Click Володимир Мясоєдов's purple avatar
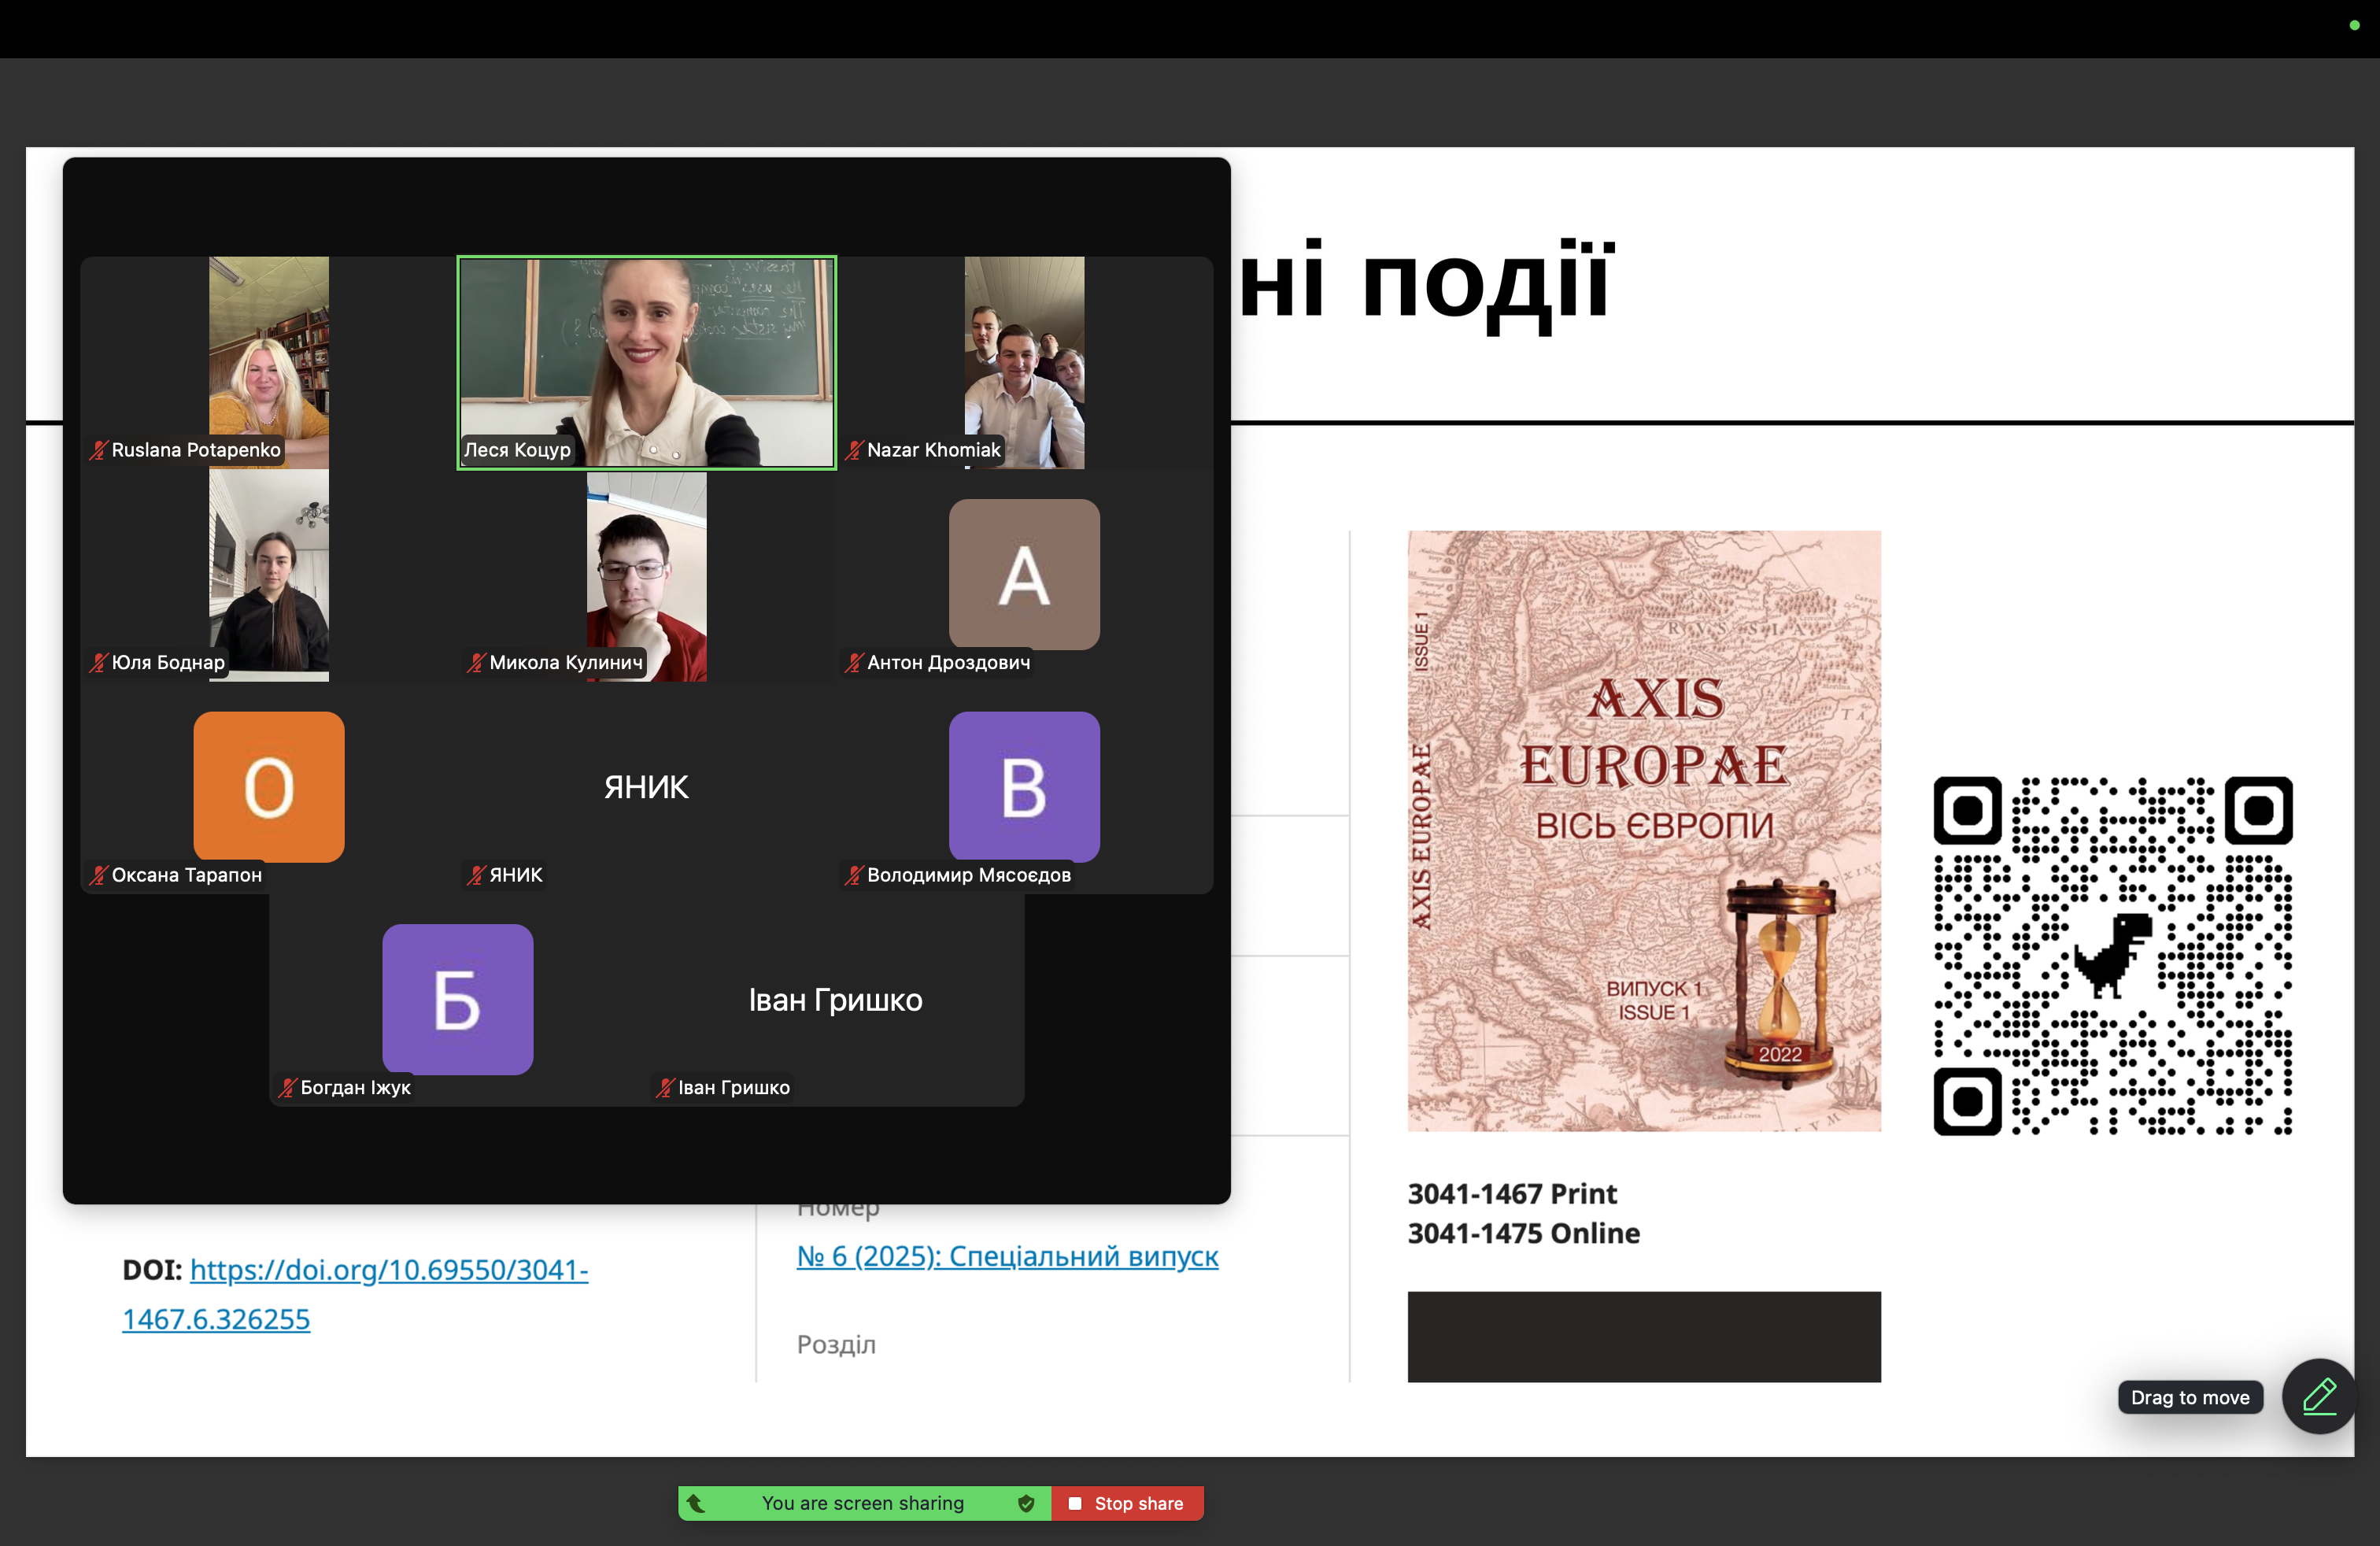Screen dimensions: 2380x1546 [1024, 786]
